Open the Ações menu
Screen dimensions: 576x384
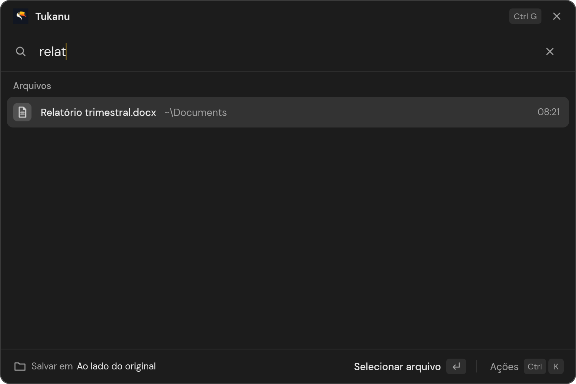pyautogui.click(x=504, y=367)
